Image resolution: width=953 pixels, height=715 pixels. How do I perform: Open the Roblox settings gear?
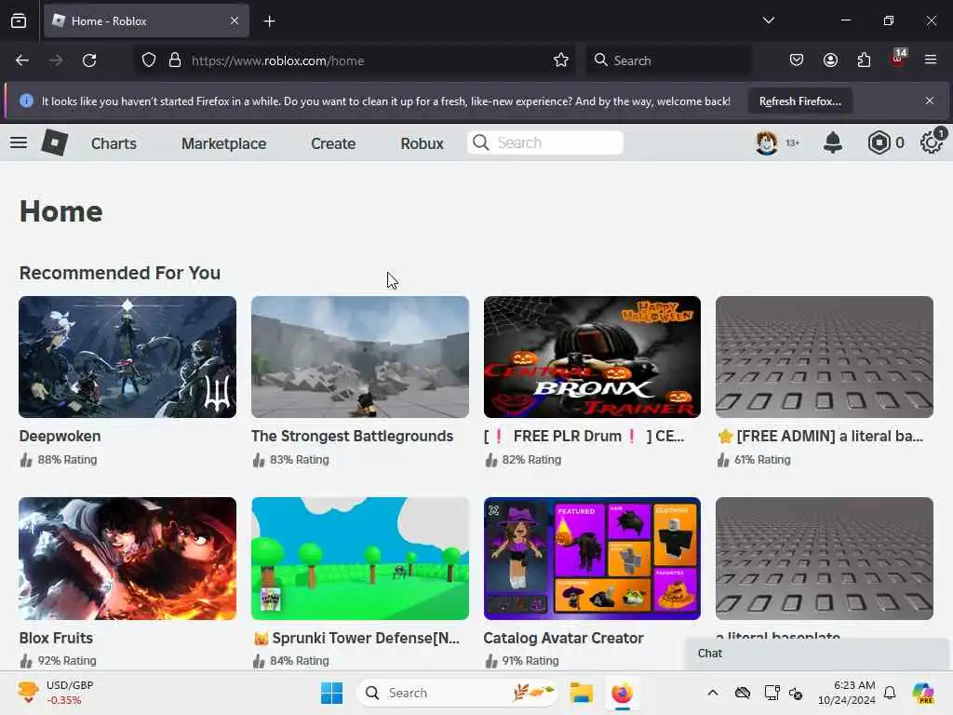pyautogui.click(x=931, y=142)
